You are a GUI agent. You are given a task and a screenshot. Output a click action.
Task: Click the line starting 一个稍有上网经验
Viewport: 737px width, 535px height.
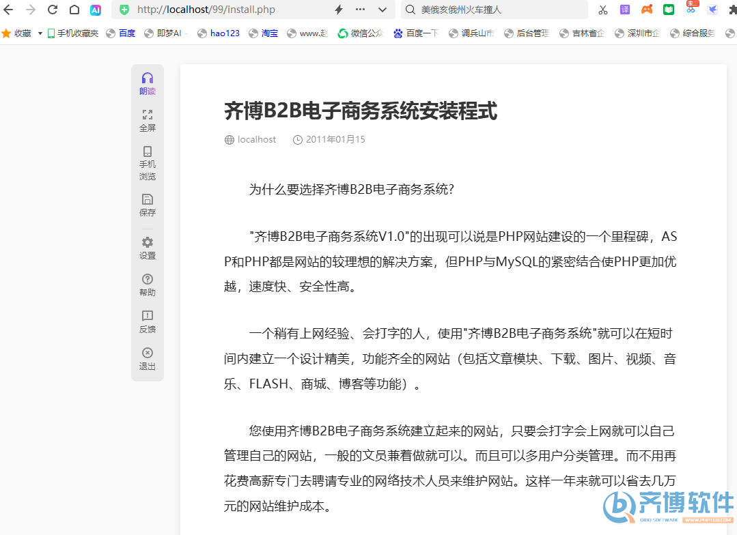point(460,334)
